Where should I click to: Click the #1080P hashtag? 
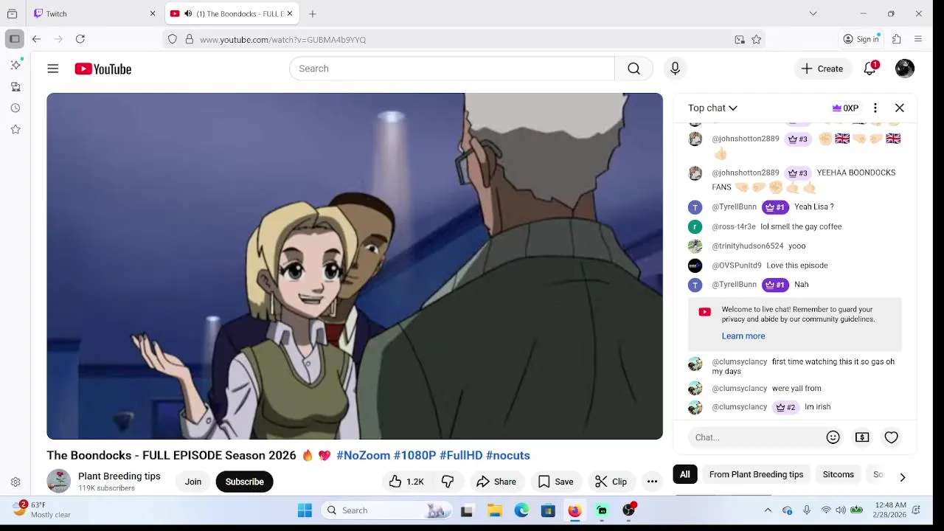[414, 455]
